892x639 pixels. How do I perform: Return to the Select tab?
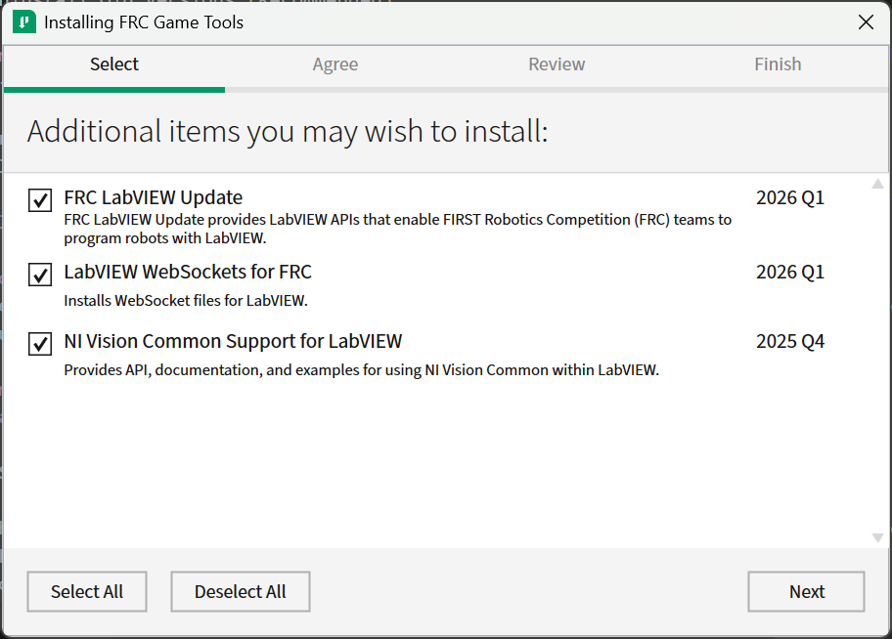click(113, 64)
